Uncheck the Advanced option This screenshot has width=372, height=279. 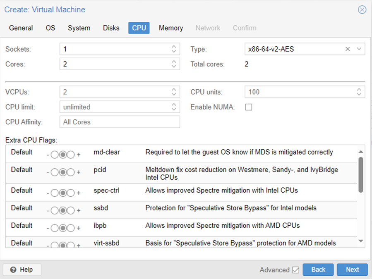[296, 269]
